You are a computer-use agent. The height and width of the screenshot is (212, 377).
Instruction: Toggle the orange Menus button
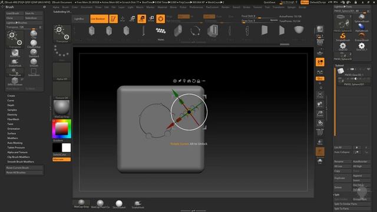(305, 2)
